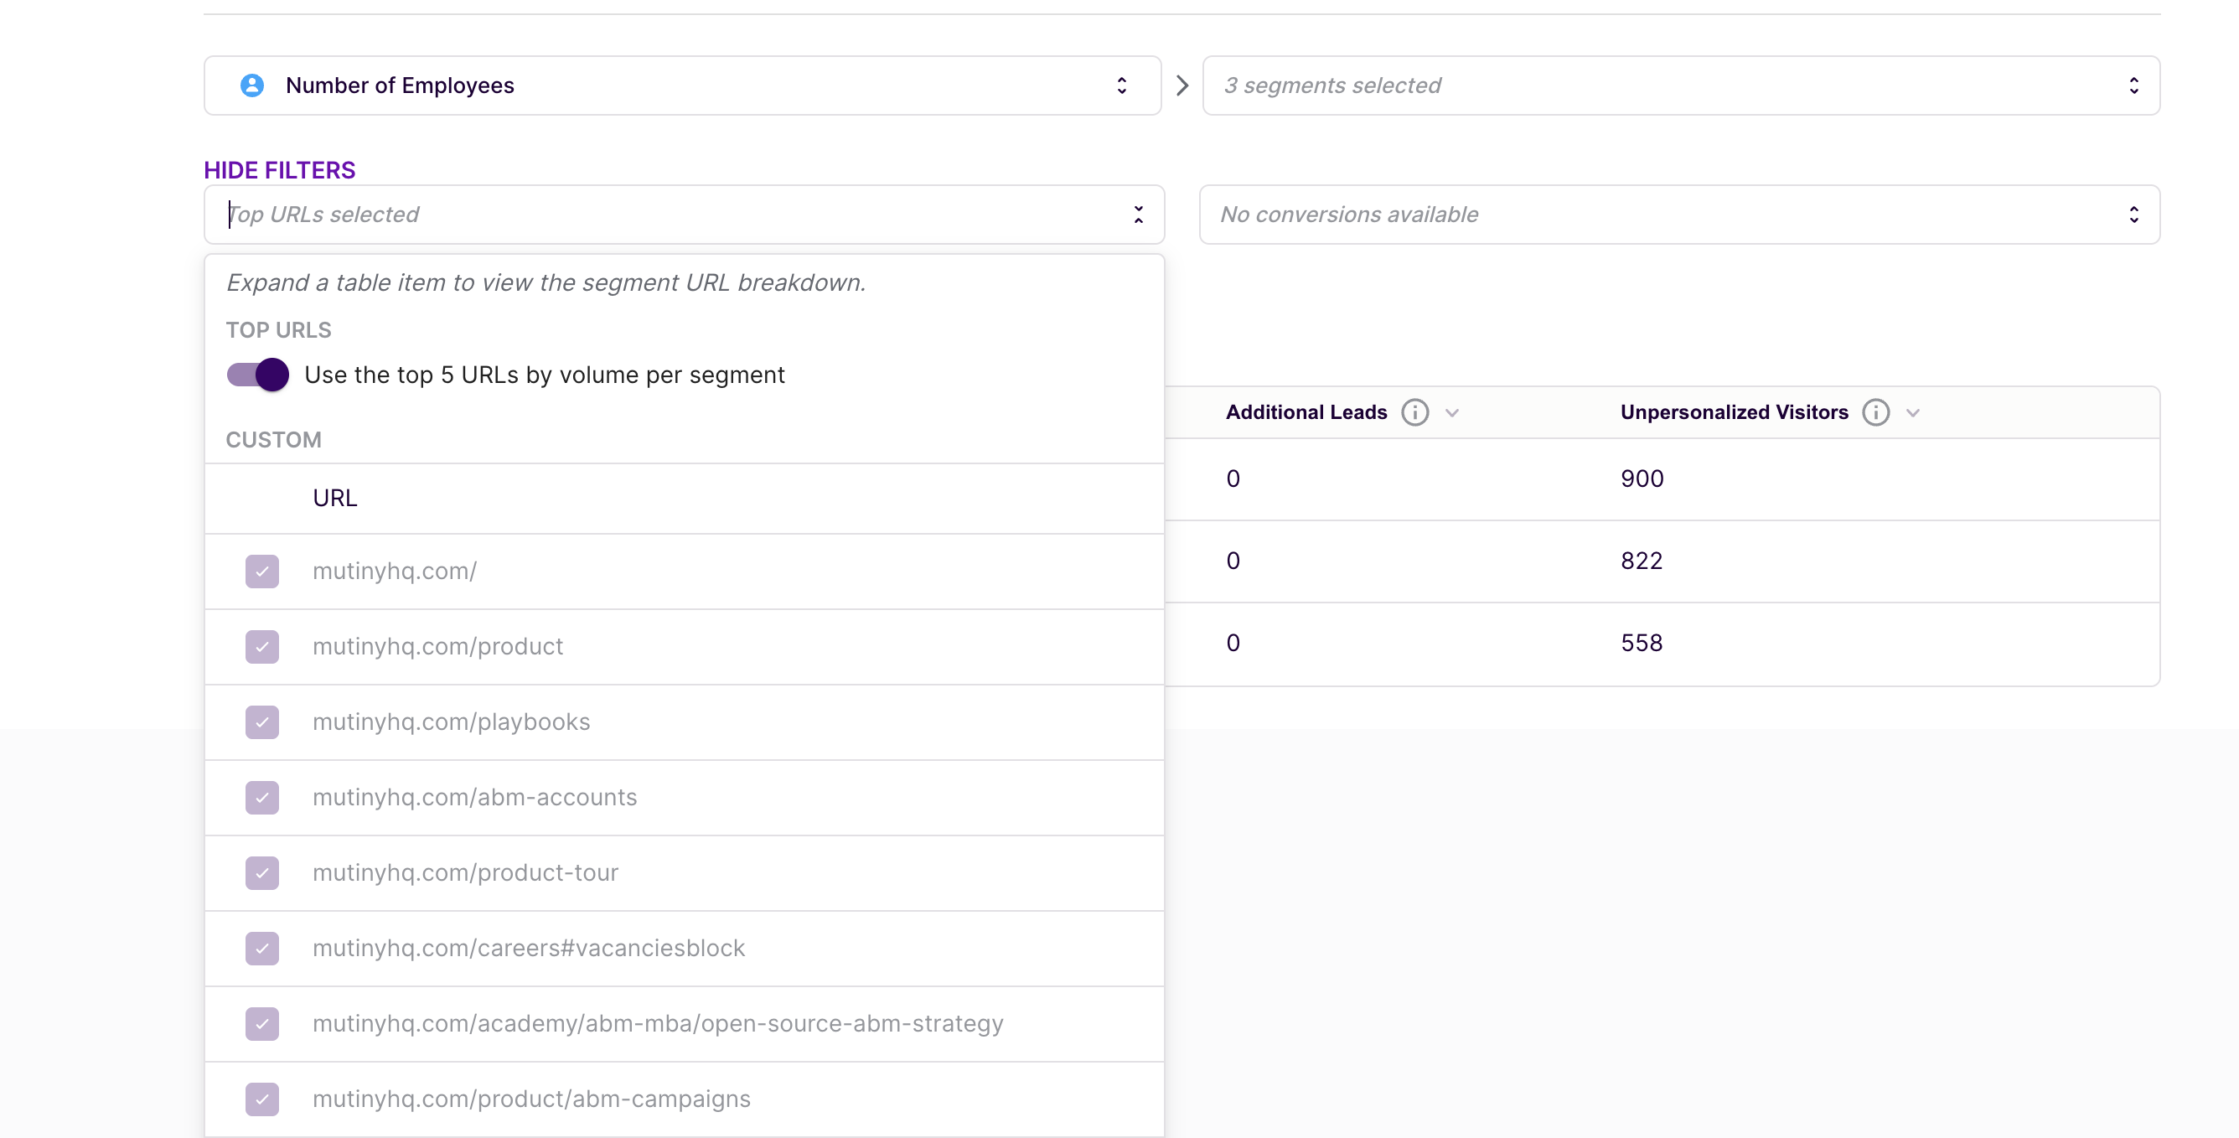Image resolution: width=2239 pixels, height=1138 pixels.
Task: Sort by Unpersonalized Visitors using its chevron
Action: [1913, 413]
